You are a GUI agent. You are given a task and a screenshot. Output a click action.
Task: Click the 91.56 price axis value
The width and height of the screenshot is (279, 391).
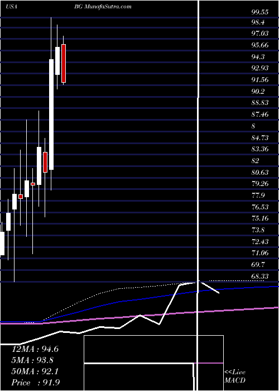(260, 80)
